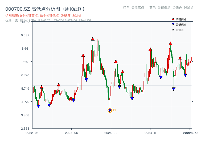The width and height of the screenshot is (213, 160).
Task: Click the blue low-point triangle at the chart's deepest bottom
Action: click(109, 110)
